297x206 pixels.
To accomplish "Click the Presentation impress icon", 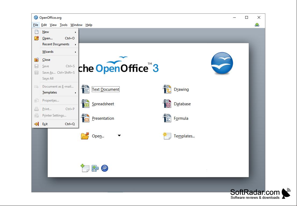I will tap(85, 118).
